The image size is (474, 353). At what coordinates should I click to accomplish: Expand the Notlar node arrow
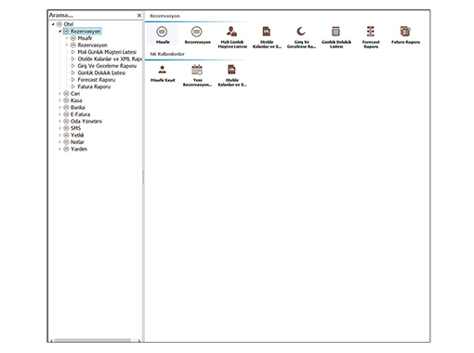pos(60,142)
